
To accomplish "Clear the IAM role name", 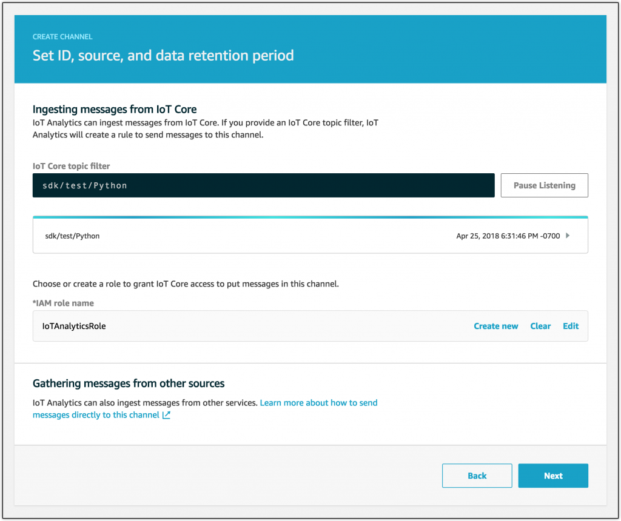I will coord(540,326).
